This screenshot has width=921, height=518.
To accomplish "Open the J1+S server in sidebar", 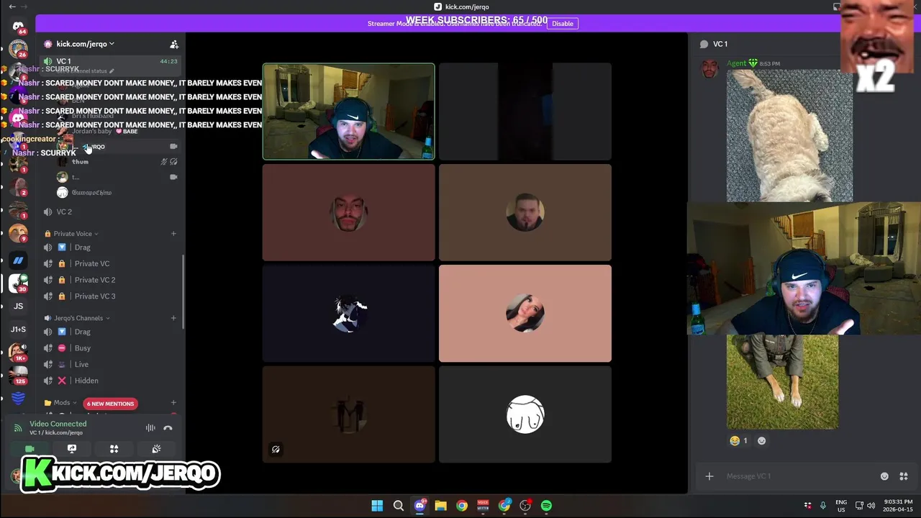I will coord(18,330).
